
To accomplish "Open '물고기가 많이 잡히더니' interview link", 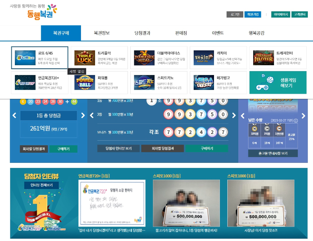I will click(187, 230).
